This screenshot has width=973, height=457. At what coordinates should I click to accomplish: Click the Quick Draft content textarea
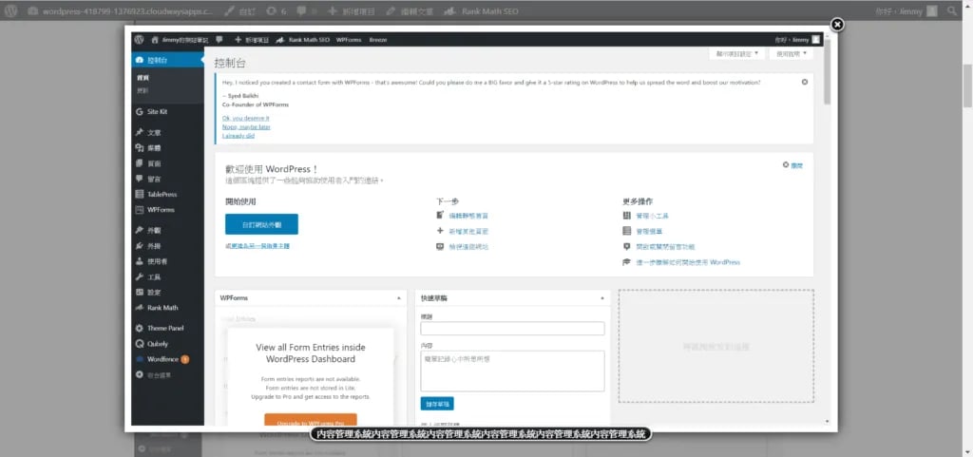pos(512,371)
